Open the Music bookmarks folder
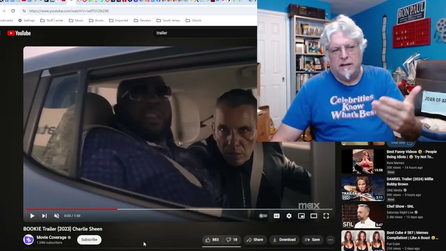The image size is (446, 251). tap(76, 20)
